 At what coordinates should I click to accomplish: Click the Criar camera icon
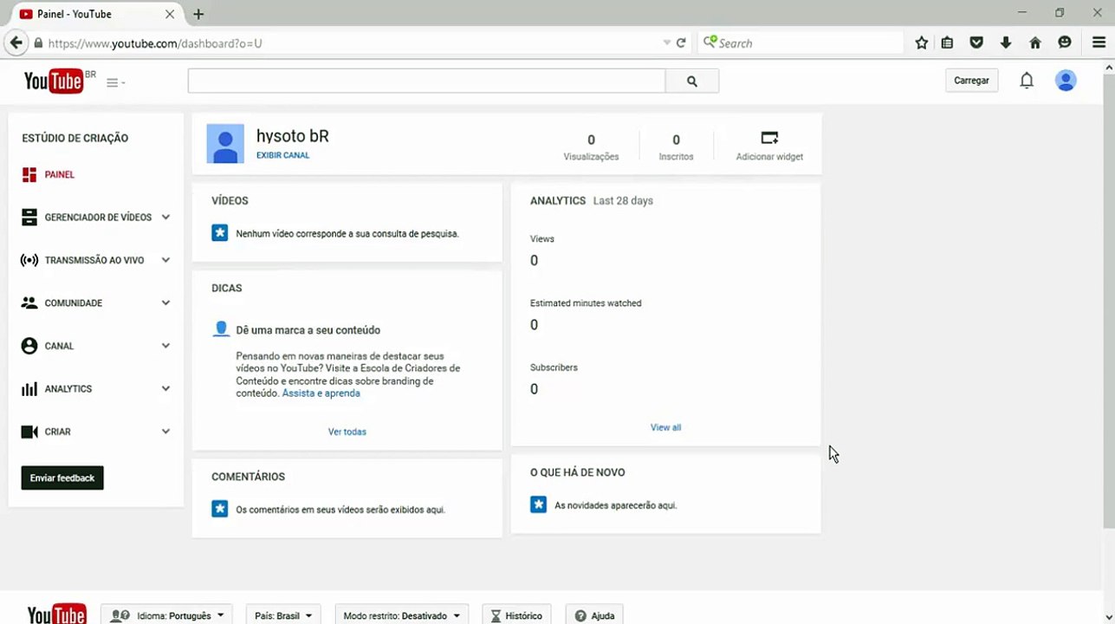coord(29,432)
